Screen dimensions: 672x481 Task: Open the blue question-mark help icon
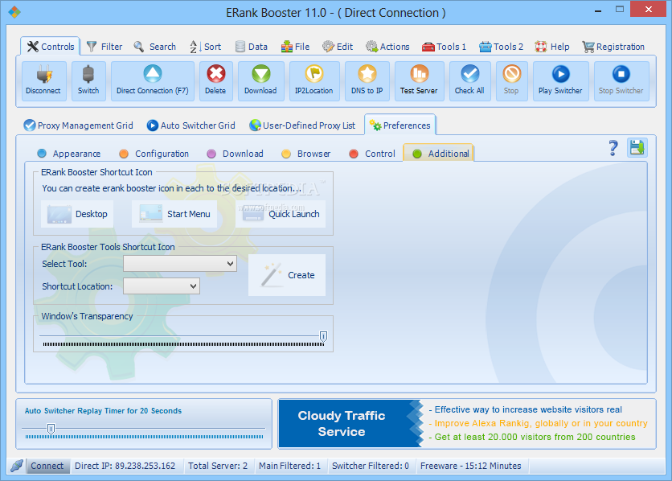(613, 148)
